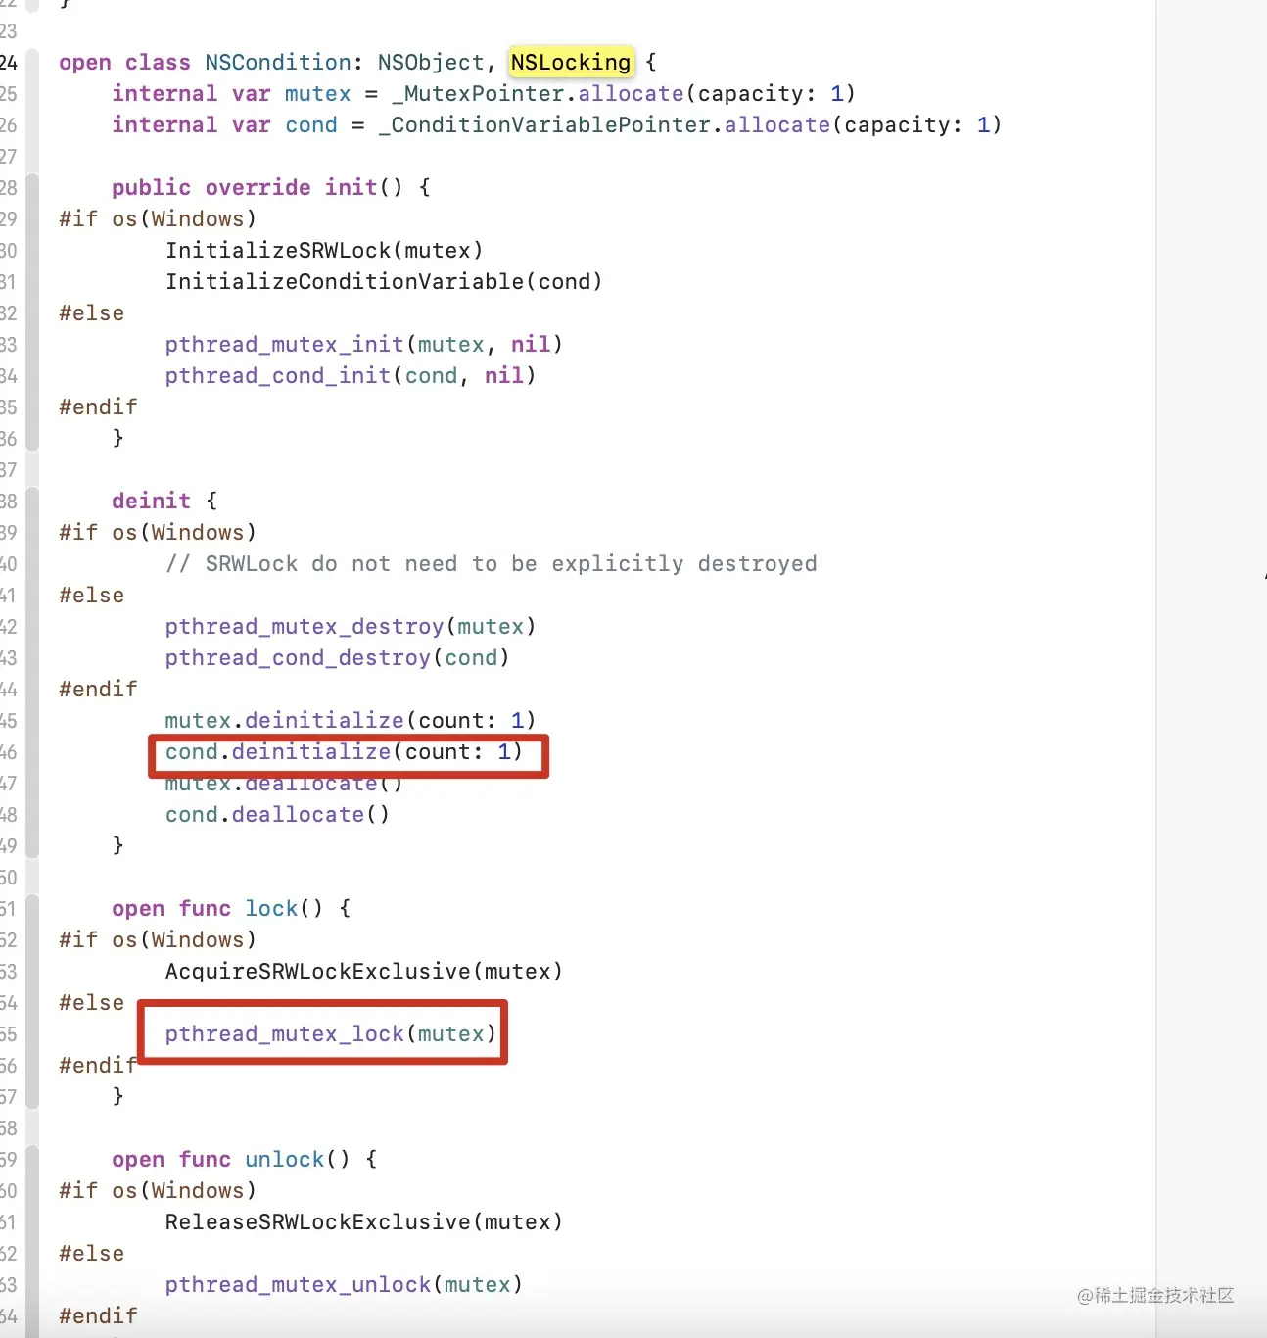Open the 稀土掘金技术社区 watermark link
The height and width of the screenshot is (1338, 1267).
1156,1295
